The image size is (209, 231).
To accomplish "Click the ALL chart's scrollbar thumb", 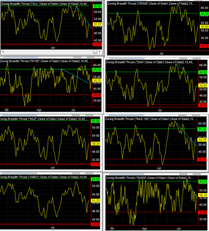I will 95,51.
